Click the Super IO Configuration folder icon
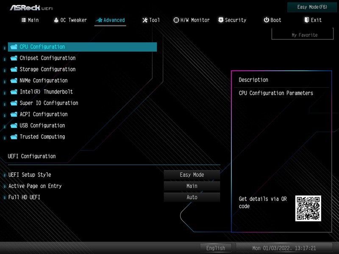This screenshot has height=254, width=339. coord(14,103)
